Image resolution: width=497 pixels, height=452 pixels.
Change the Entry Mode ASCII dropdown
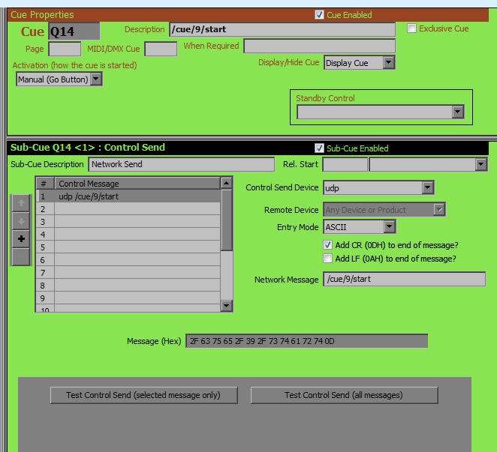coord(389,227)
